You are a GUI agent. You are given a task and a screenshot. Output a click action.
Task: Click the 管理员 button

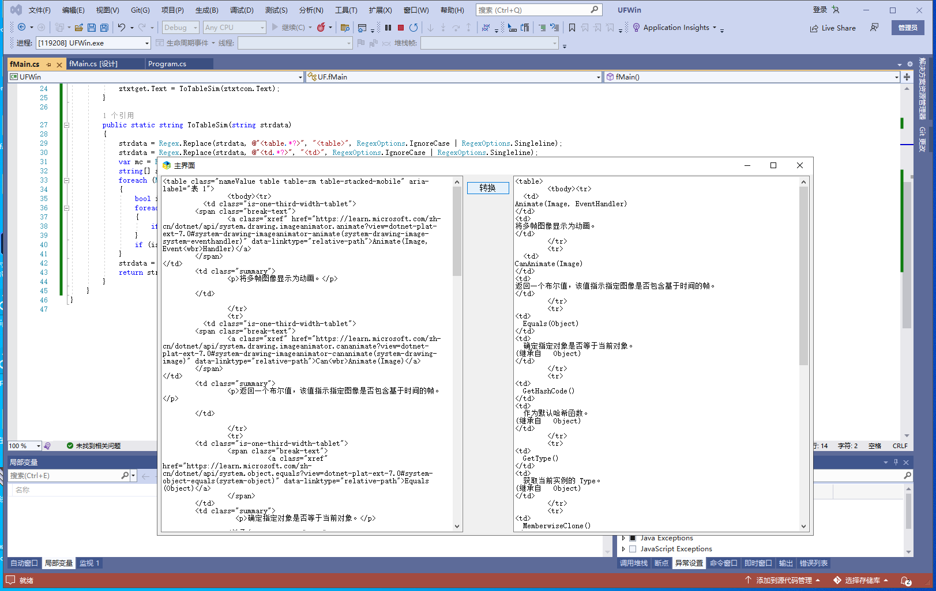908,28
